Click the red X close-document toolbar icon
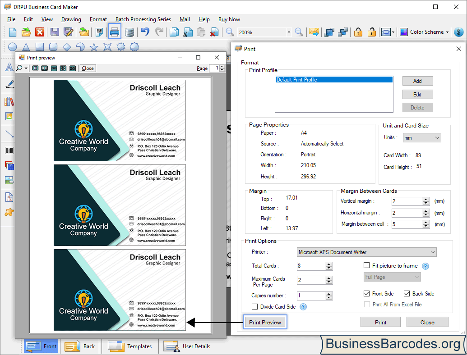The width and height of the screenshot is (467, 355). 40,32
